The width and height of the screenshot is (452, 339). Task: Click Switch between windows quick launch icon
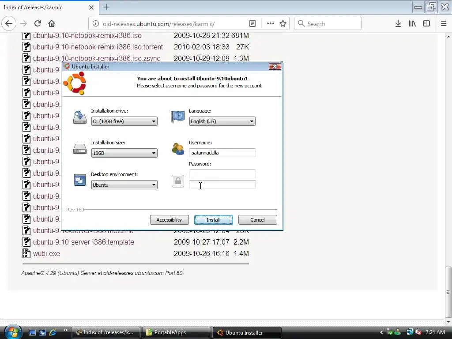pyautogui.click(x=42, y=332)
